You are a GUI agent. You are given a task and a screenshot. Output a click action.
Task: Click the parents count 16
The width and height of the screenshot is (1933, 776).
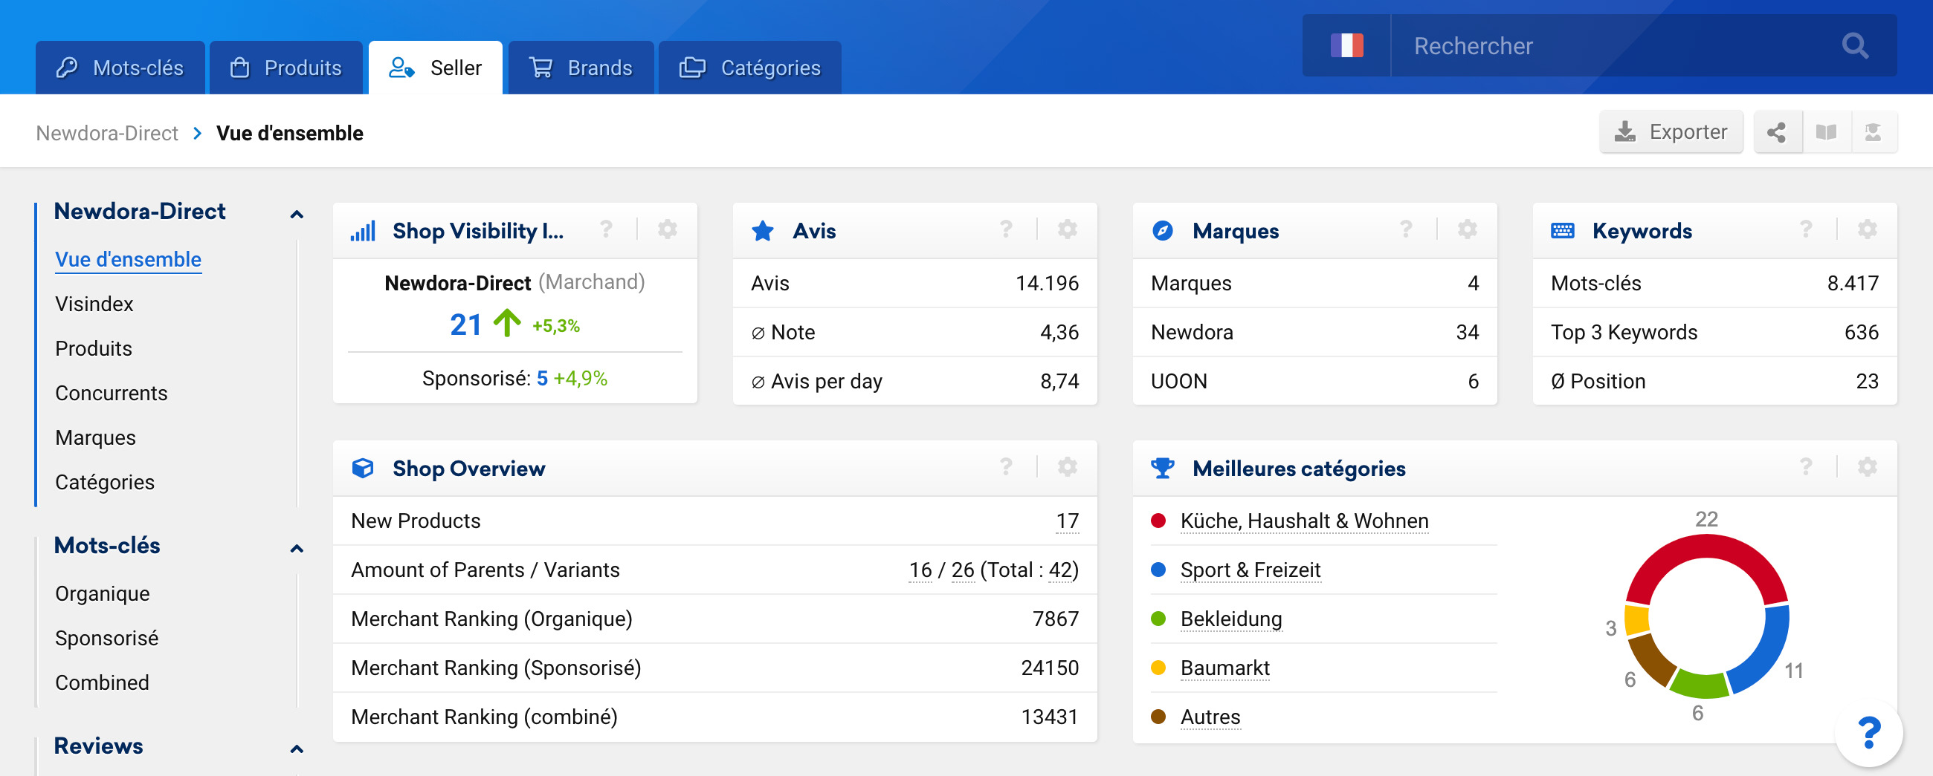(x=920, y=570)
